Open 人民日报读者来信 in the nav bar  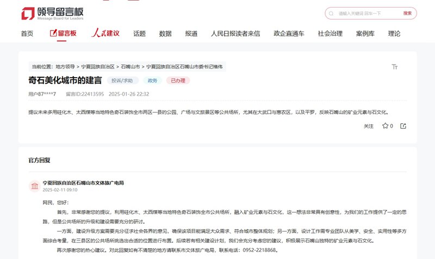click(235, 33)
